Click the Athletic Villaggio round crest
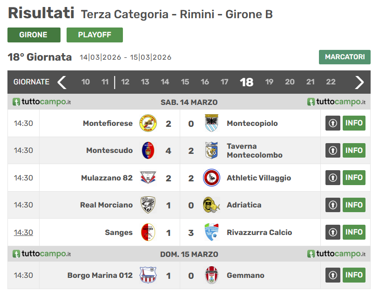Image resolution: width=379 pixels, height=297 pixels. pos(211,178)
